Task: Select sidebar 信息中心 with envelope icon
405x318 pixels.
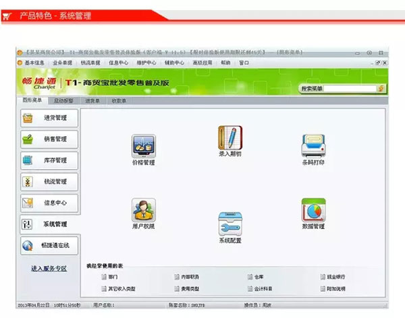Action: click(49, 203)
